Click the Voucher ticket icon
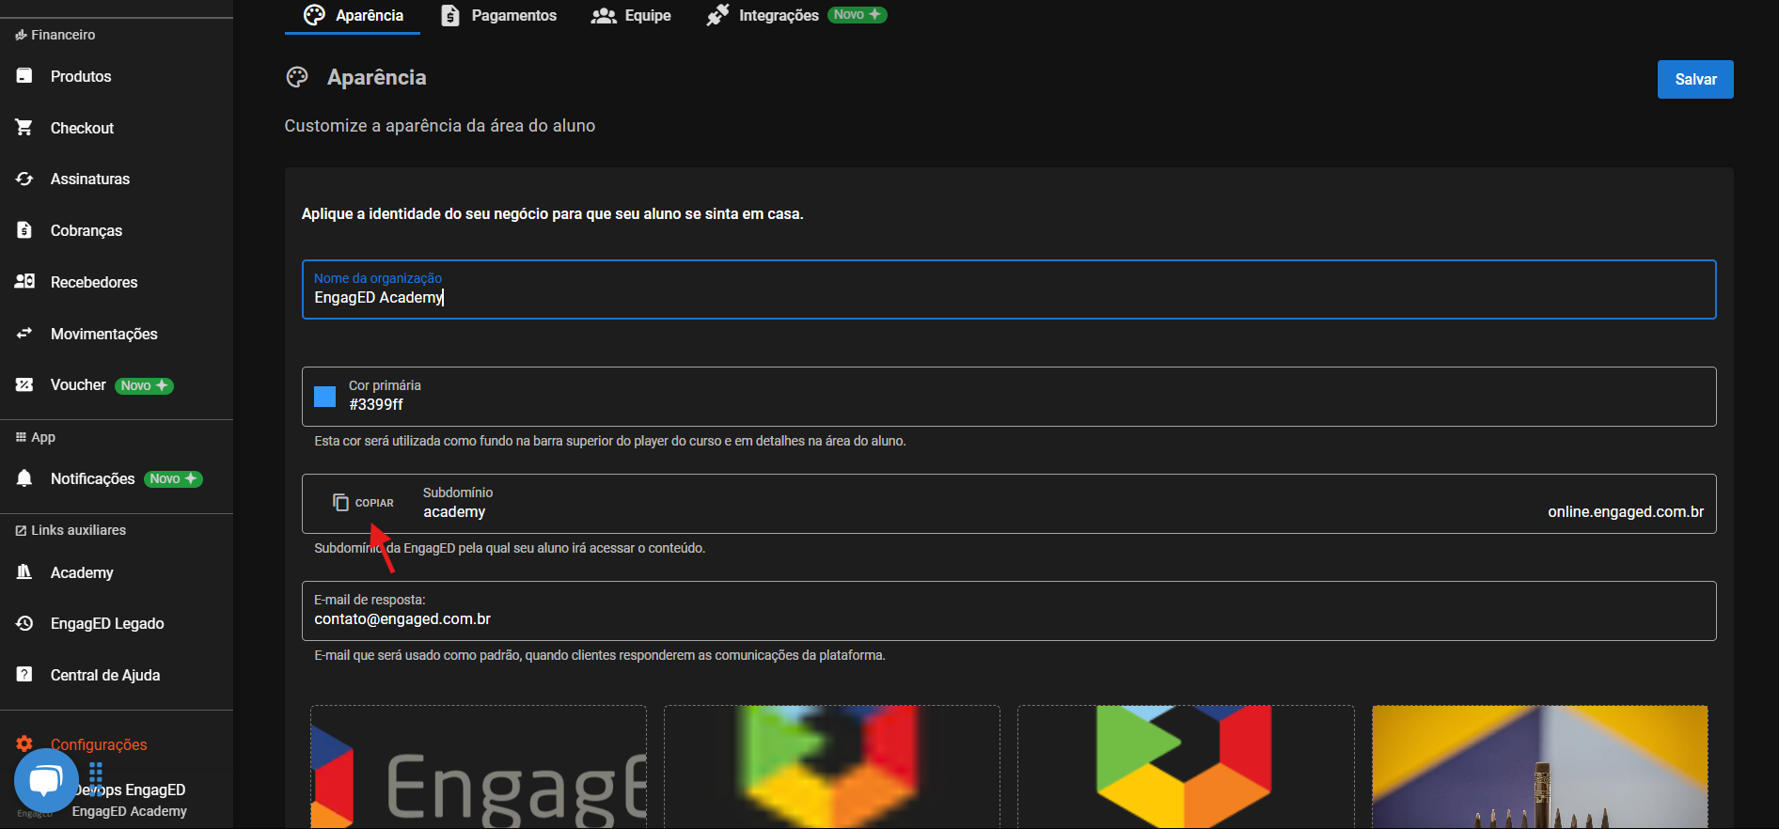 tap(24, 384)
